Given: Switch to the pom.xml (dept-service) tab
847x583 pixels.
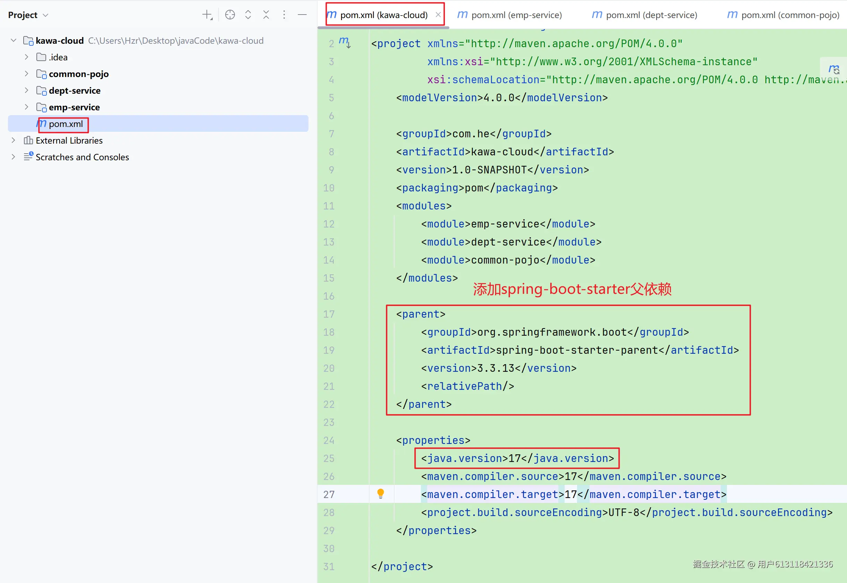Looking at the screenshot, I should tap(645, 15).
